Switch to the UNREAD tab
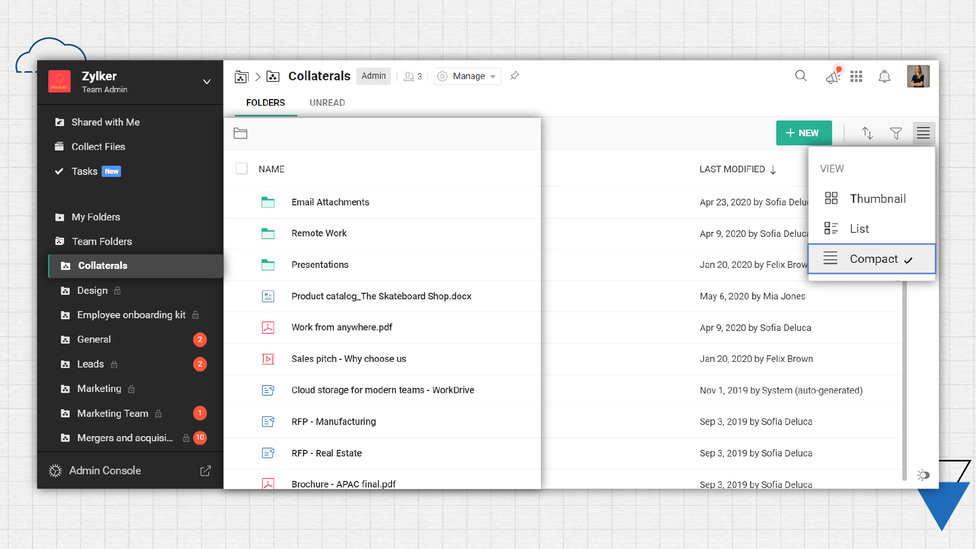976x549 pixels. click(x=327, y=103)
